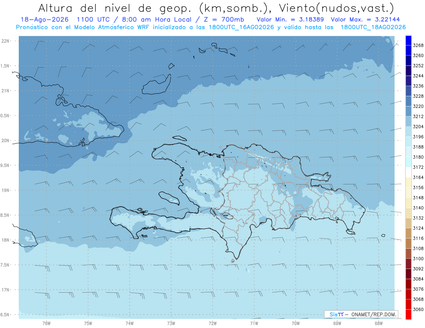Click the '21N' latitude label
425x328 pixels.
[x=6, y=91]
